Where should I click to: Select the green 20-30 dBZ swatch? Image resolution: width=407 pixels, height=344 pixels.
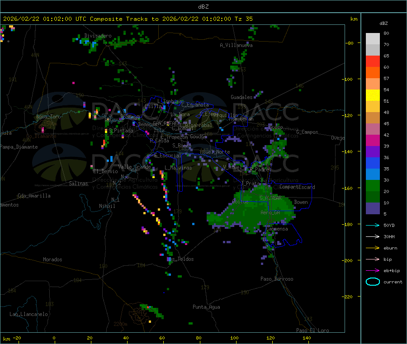tap(373, 185)
